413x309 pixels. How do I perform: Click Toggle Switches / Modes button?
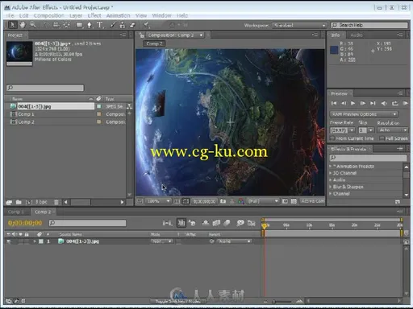(177, 301)
